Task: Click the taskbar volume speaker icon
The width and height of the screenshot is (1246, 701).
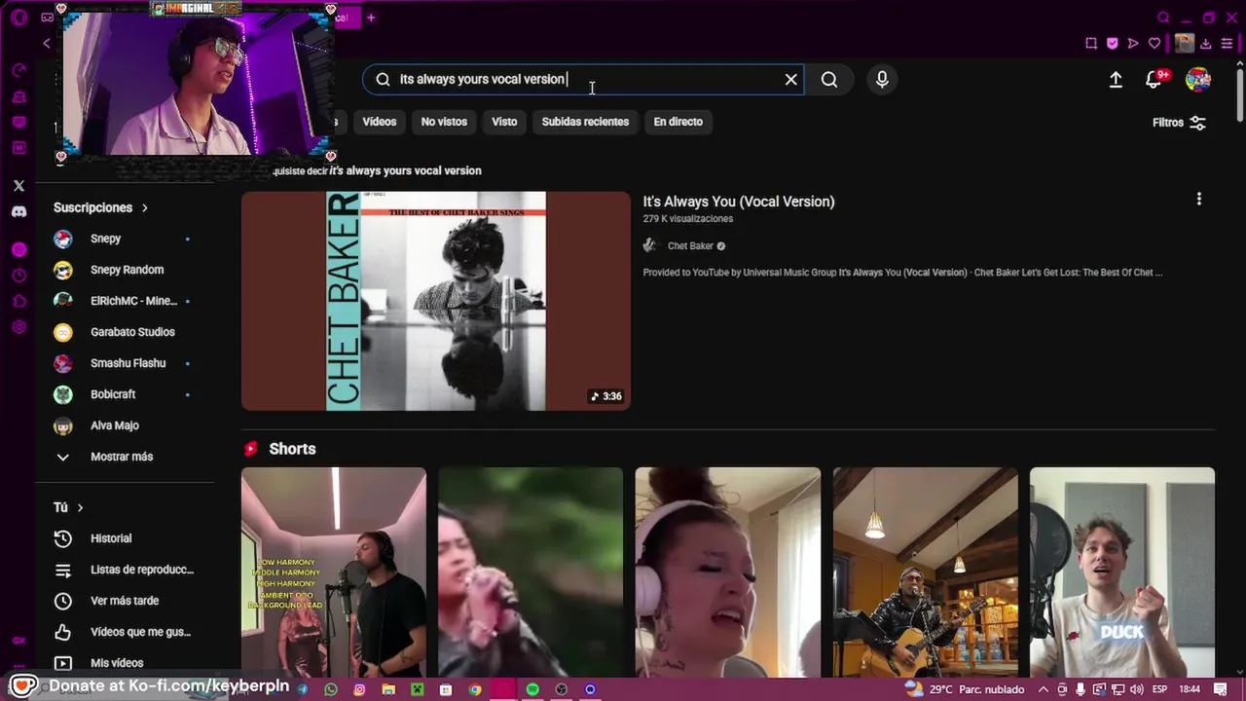Action: point(1136,689)
